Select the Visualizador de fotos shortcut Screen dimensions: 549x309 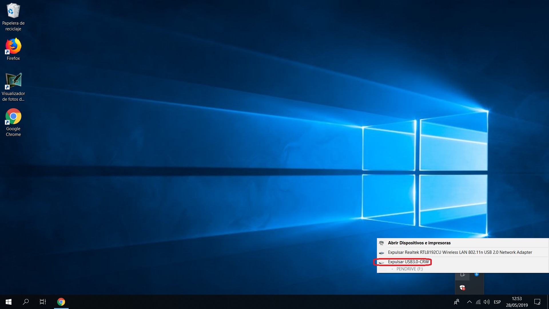click(13, 87)
